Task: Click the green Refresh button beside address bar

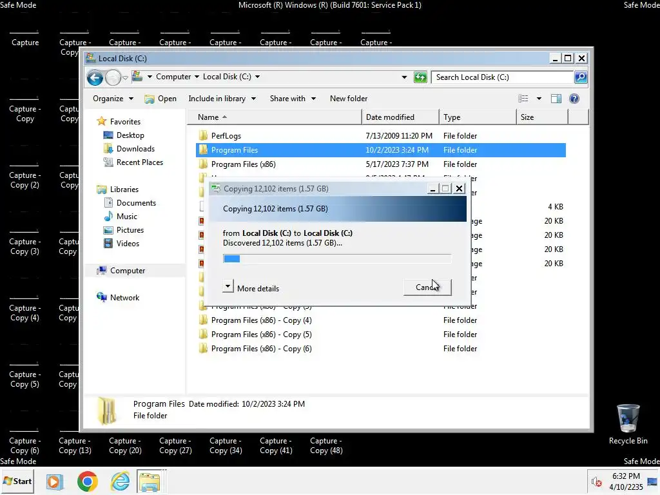Action: tap(420, 77)
